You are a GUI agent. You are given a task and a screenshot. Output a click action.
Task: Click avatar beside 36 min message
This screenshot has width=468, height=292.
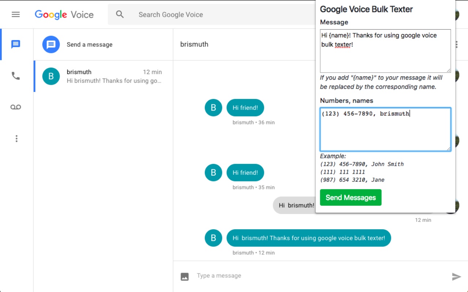(x=214, y=108)
